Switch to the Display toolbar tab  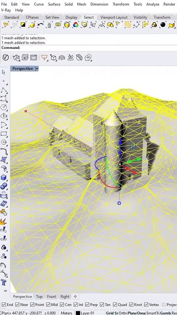coord(71,17)
